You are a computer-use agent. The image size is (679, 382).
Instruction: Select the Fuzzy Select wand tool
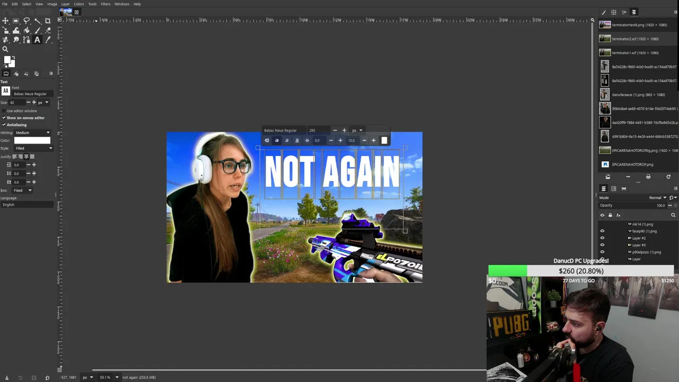(37, 21)
